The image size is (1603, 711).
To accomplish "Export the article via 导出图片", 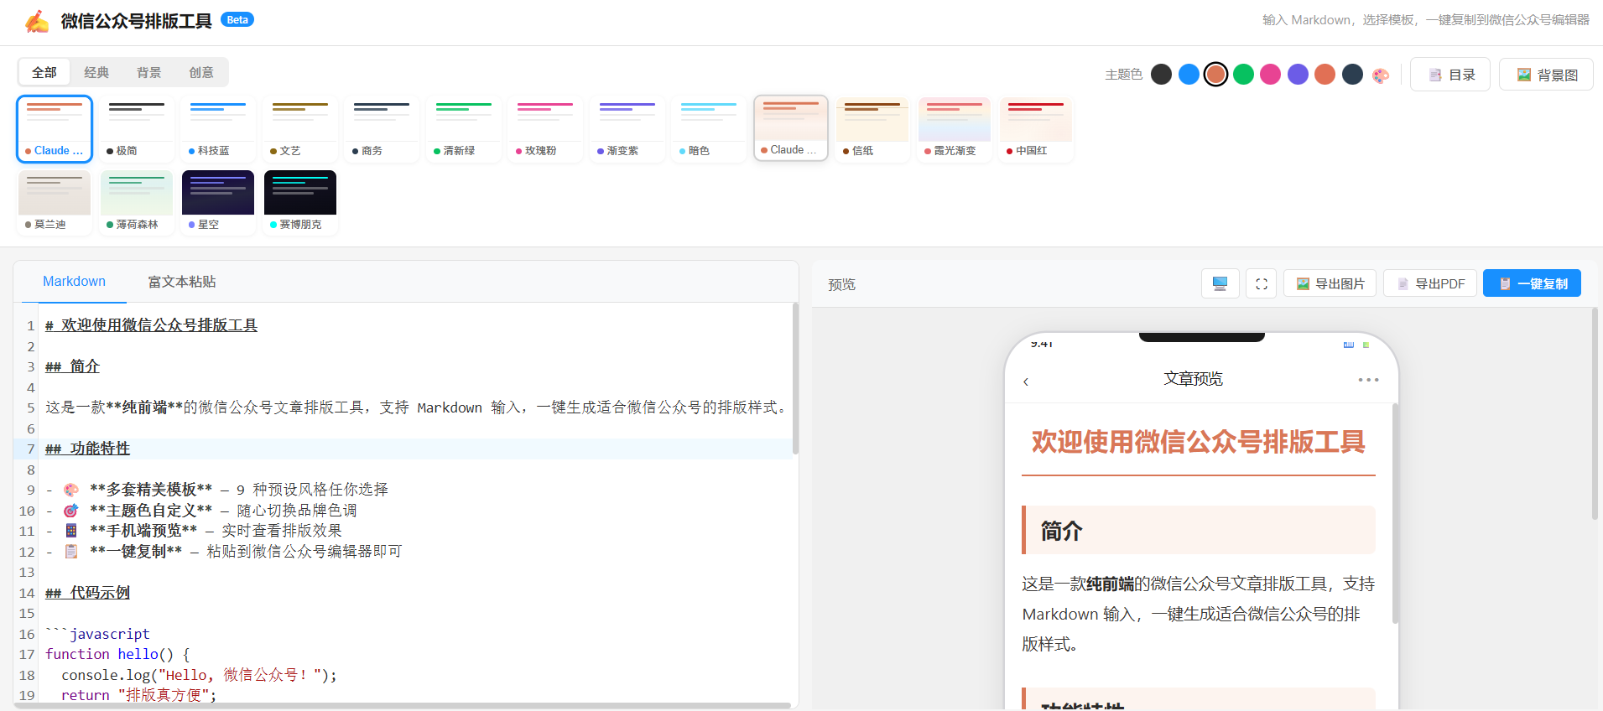I will tap(1330, 283).
